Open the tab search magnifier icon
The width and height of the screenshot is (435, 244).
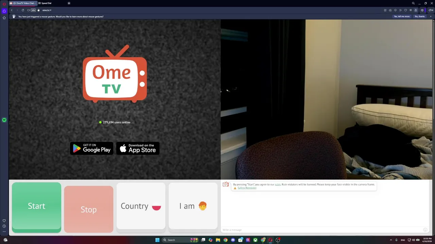click(x=413, y=3)
